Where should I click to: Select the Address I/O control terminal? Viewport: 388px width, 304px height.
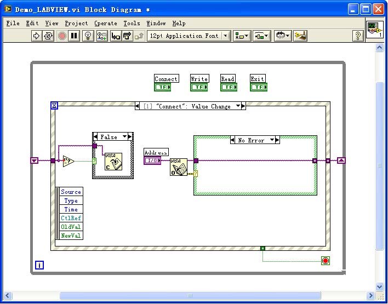coord(152,160)
